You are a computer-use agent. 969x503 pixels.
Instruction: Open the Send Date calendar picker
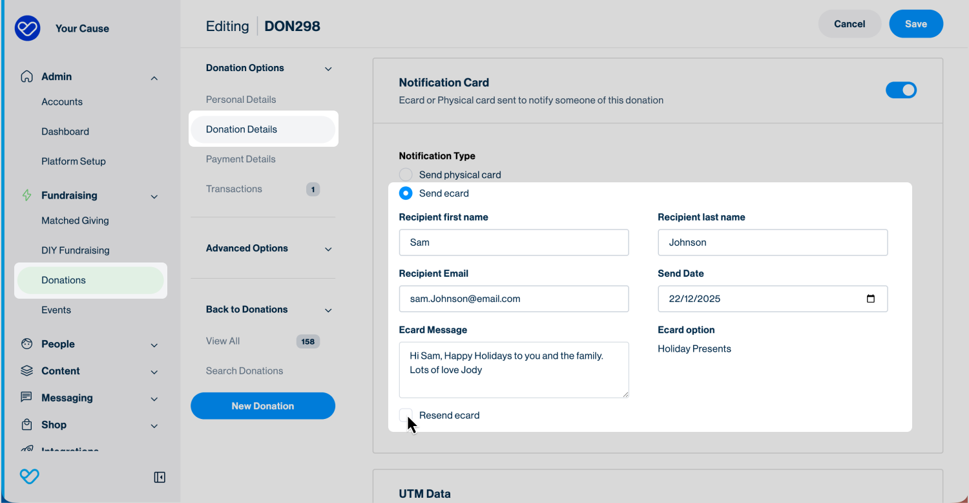(870, 299)
